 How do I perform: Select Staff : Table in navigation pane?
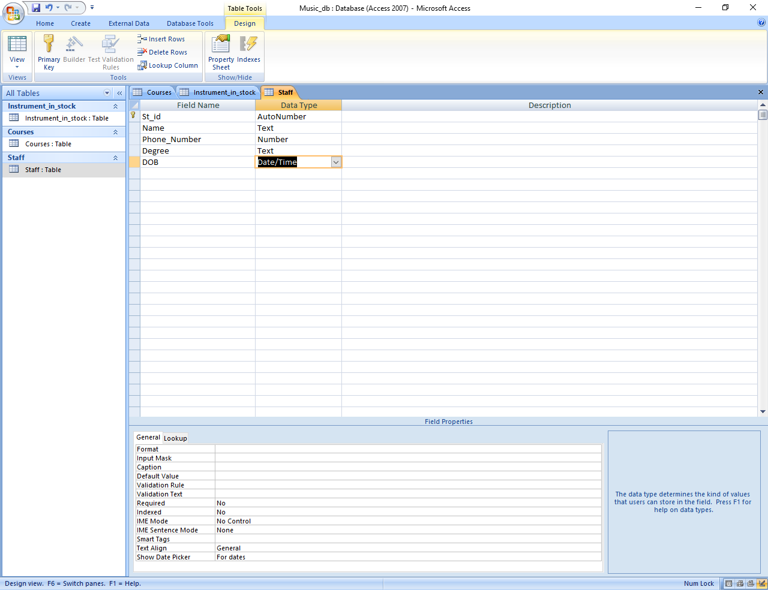[43, 170]
